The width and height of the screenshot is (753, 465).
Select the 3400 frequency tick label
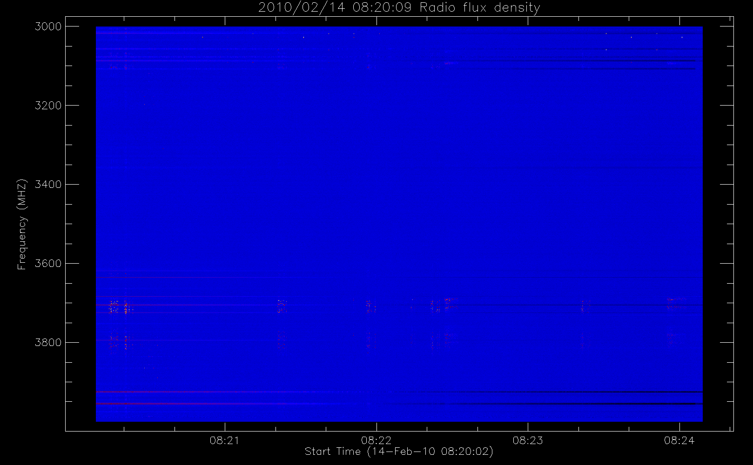pyautogui.click(x=48, y=185)
